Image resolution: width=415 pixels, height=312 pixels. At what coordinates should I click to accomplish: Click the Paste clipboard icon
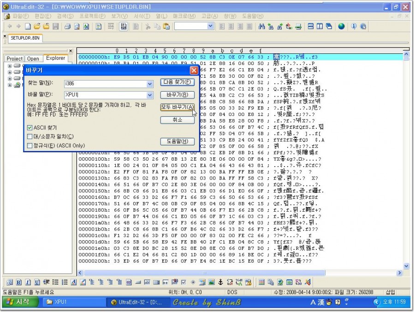[166, 26]
